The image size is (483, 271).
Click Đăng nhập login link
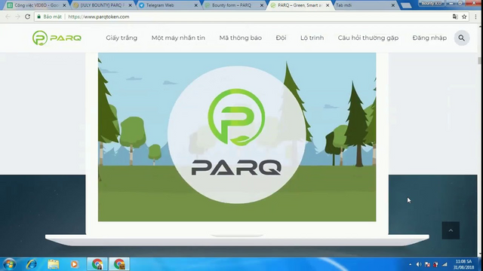[429, 38]
